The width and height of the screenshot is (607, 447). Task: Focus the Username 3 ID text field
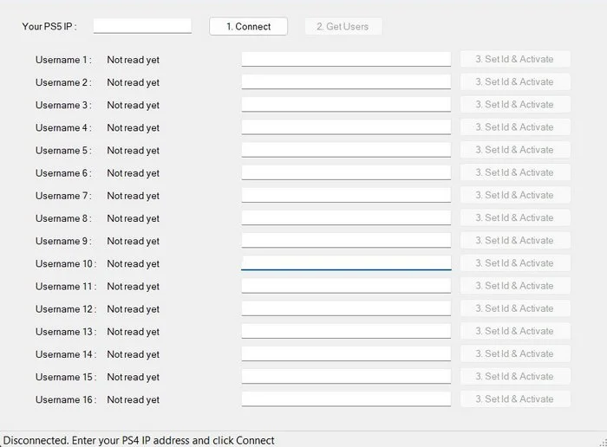pos(346,104)
